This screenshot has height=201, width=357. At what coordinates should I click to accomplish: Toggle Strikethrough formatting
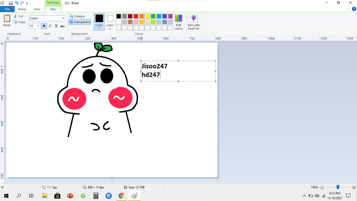[62, 26]
